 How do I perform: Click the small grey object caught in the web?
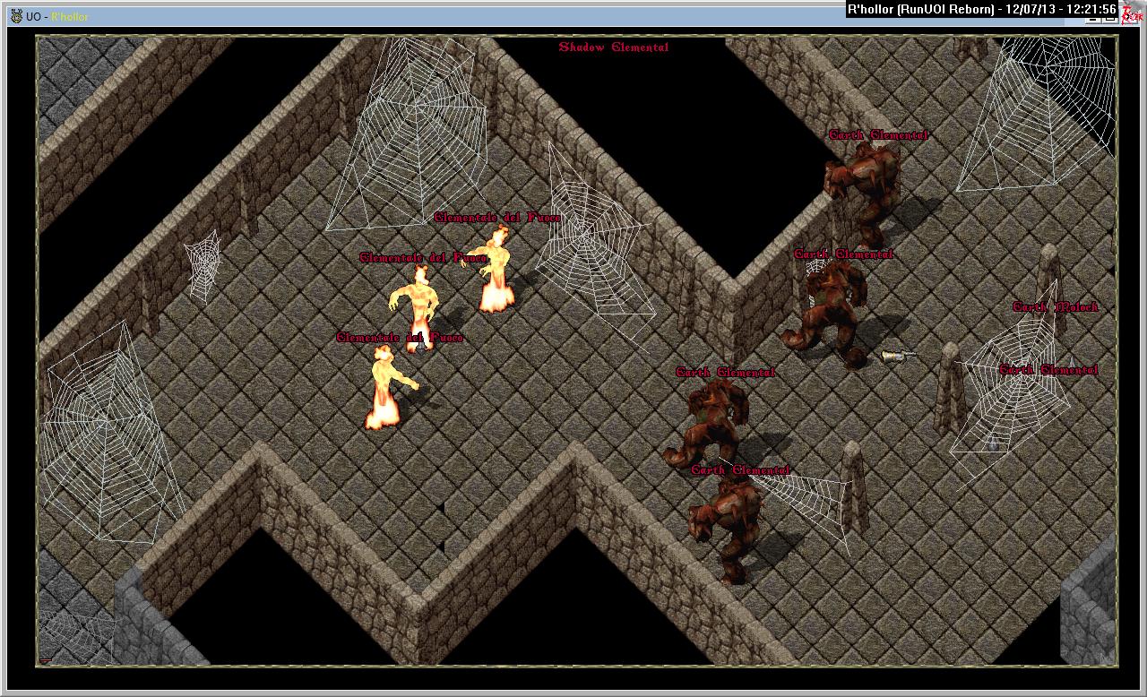click(x=992, y=443)
